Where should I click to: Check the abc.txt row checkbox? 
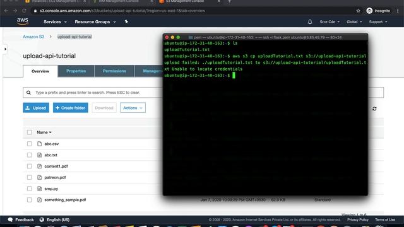coord(30,155)
